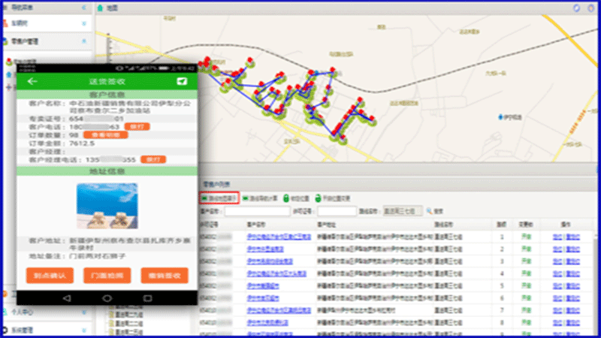
Task: Open the route name dropdown in filter row
Action: (x=403, y=212)
